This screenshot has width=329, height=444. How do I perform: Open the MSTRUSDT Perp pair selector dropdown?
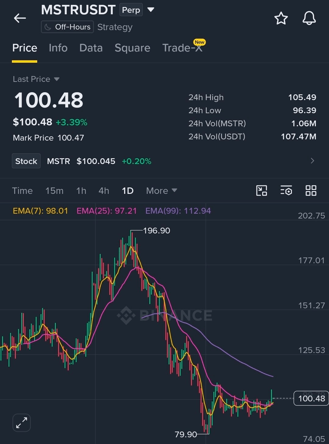(x=151, y=10)
